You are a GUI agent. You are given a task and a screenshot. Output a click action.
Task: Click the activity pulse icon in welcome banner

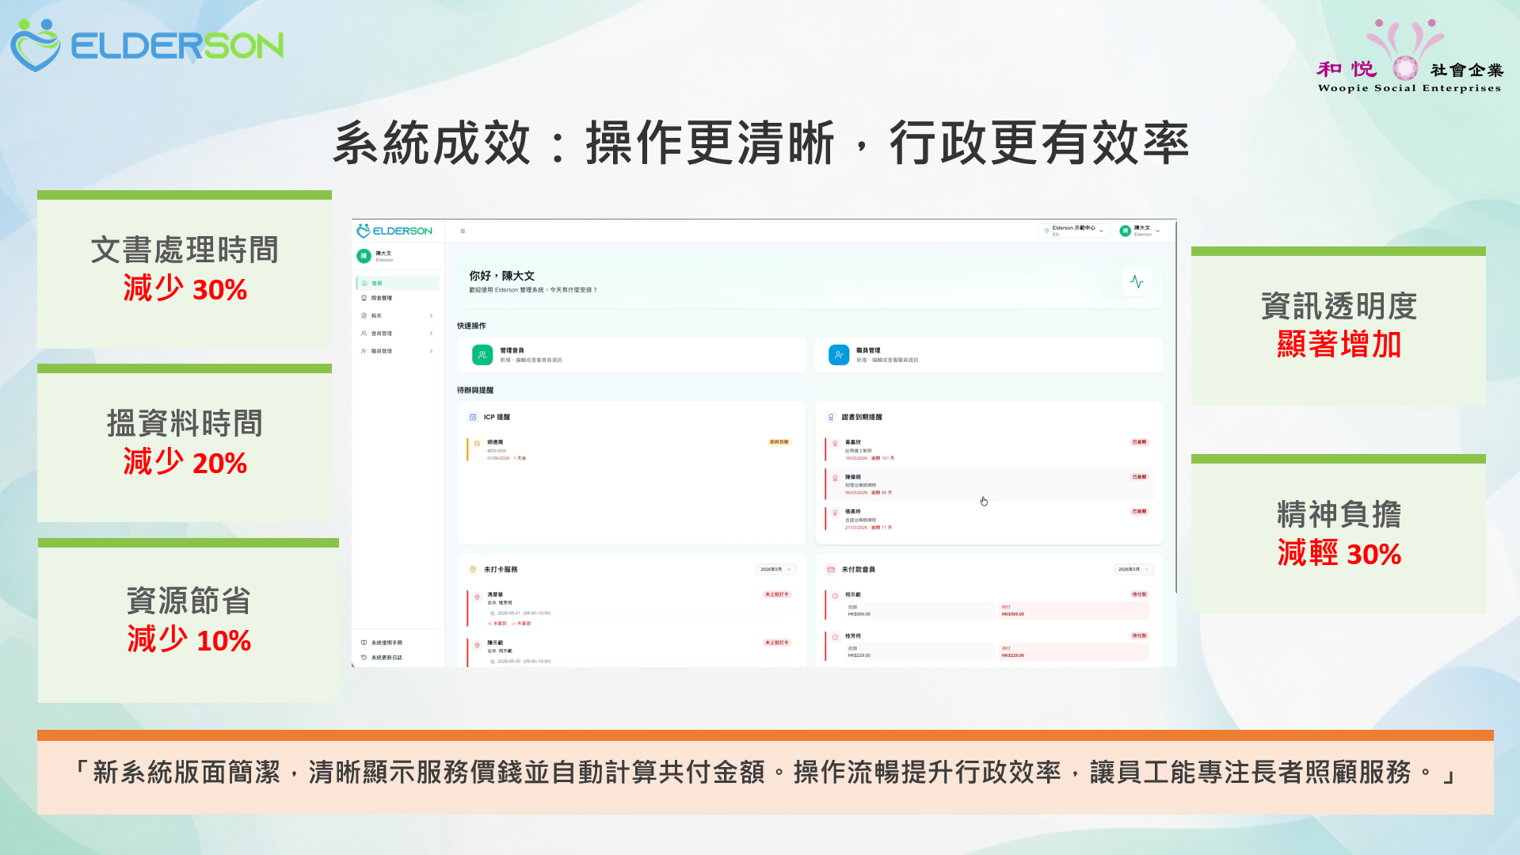point(1137,282)
